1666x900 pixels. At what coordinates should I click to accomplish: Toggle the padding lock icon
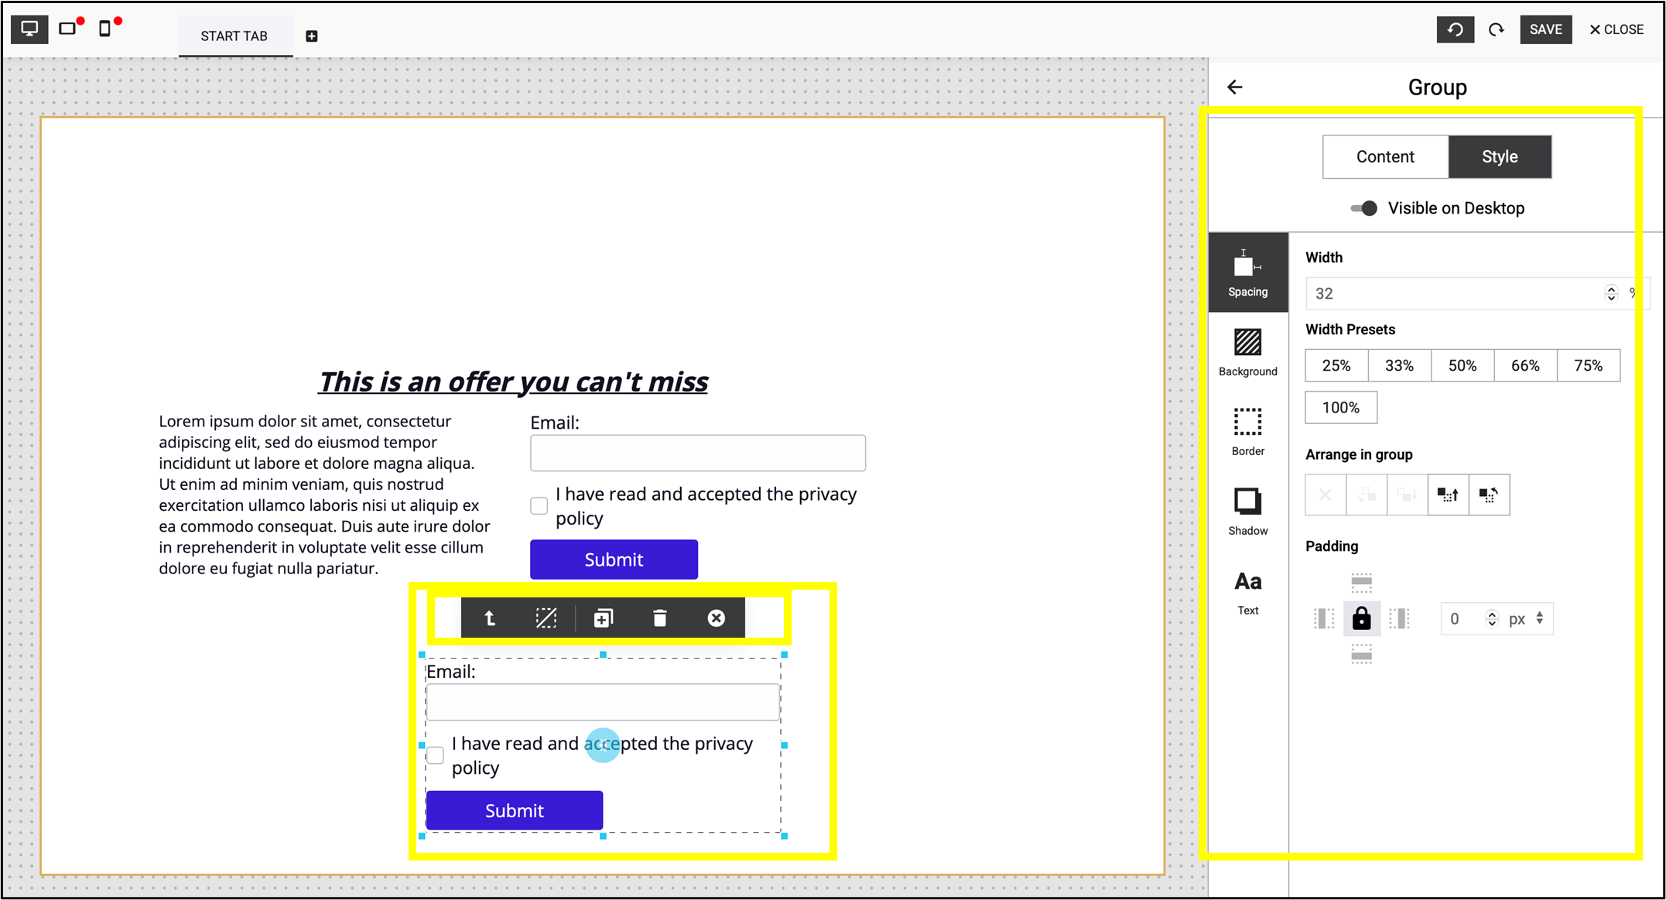point(1361,619)
